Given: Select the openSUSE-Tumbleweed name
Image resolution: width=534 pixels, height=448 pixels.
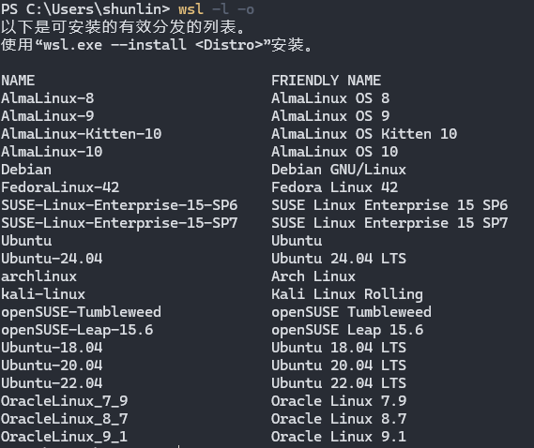Looking at the screenshot, I should pos(81,312).
